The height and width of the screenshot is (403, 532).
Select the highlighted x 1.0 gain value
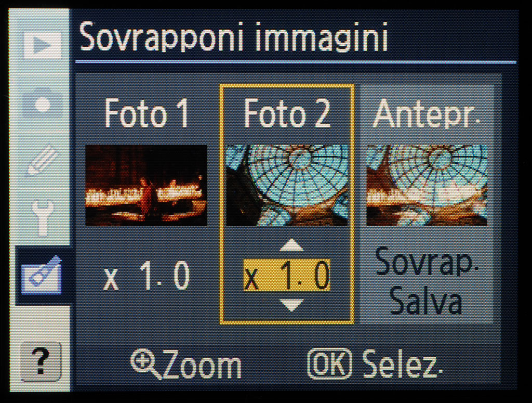point(287,276)
